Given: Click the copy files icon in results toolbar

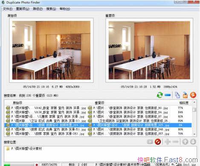Looking at the screenshot, I should pos(177,95).
